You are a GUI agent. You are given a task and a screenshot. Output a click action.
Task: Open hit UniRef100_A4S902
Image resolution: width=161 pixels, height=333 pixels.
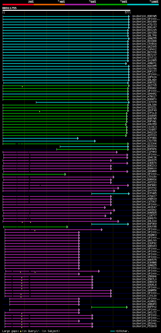(x=144, y=210)
